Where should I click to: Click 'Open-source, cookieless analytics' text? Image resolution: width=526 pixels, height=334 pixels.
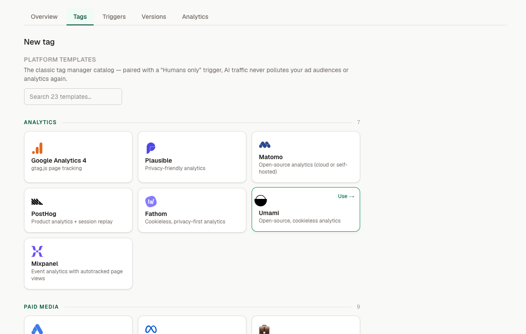tap(300, 221)
